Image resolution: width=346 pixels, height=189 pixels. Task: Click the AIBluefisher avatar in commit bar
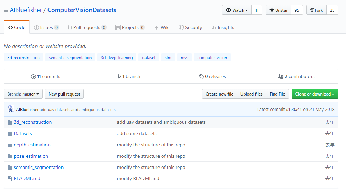(11, 109)
